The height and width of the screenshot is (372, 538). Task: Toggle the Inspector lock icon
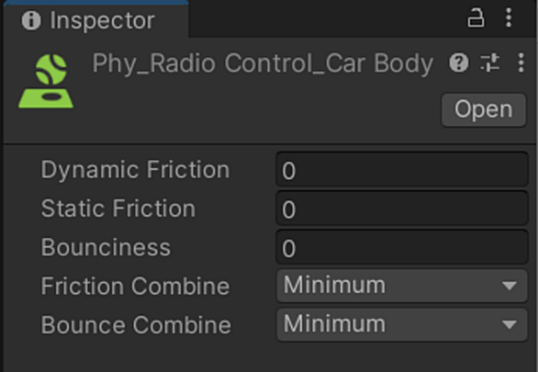pos(476,17)
